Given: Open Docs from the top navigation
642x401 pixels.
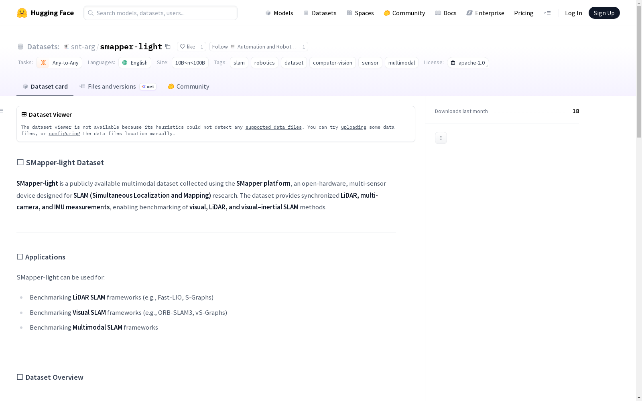Looking at the screenshot, I should 446,13.
